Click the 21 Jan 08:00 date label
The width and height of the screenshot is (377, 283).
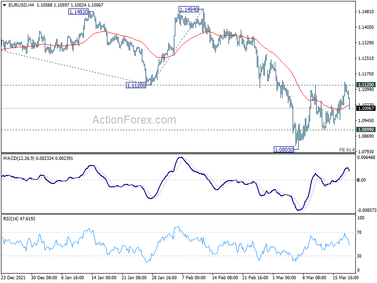(134, 278)
